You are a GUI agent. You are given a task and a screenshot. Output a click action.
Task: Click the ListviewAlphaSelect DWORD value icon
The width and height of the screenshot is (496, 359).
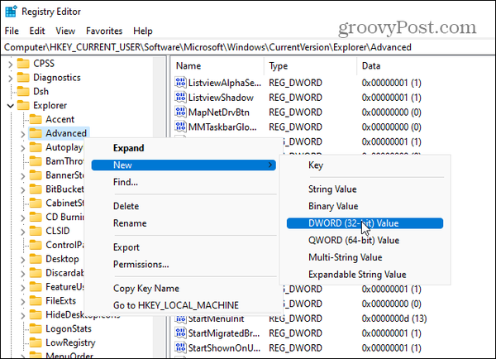182,83
